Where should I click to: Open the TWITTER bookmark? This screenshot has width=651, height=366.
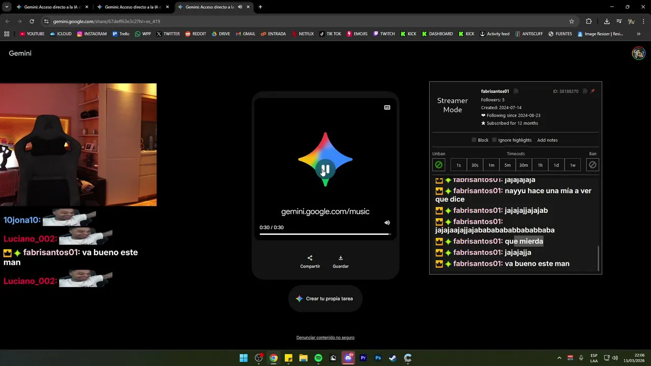(168, 34)
